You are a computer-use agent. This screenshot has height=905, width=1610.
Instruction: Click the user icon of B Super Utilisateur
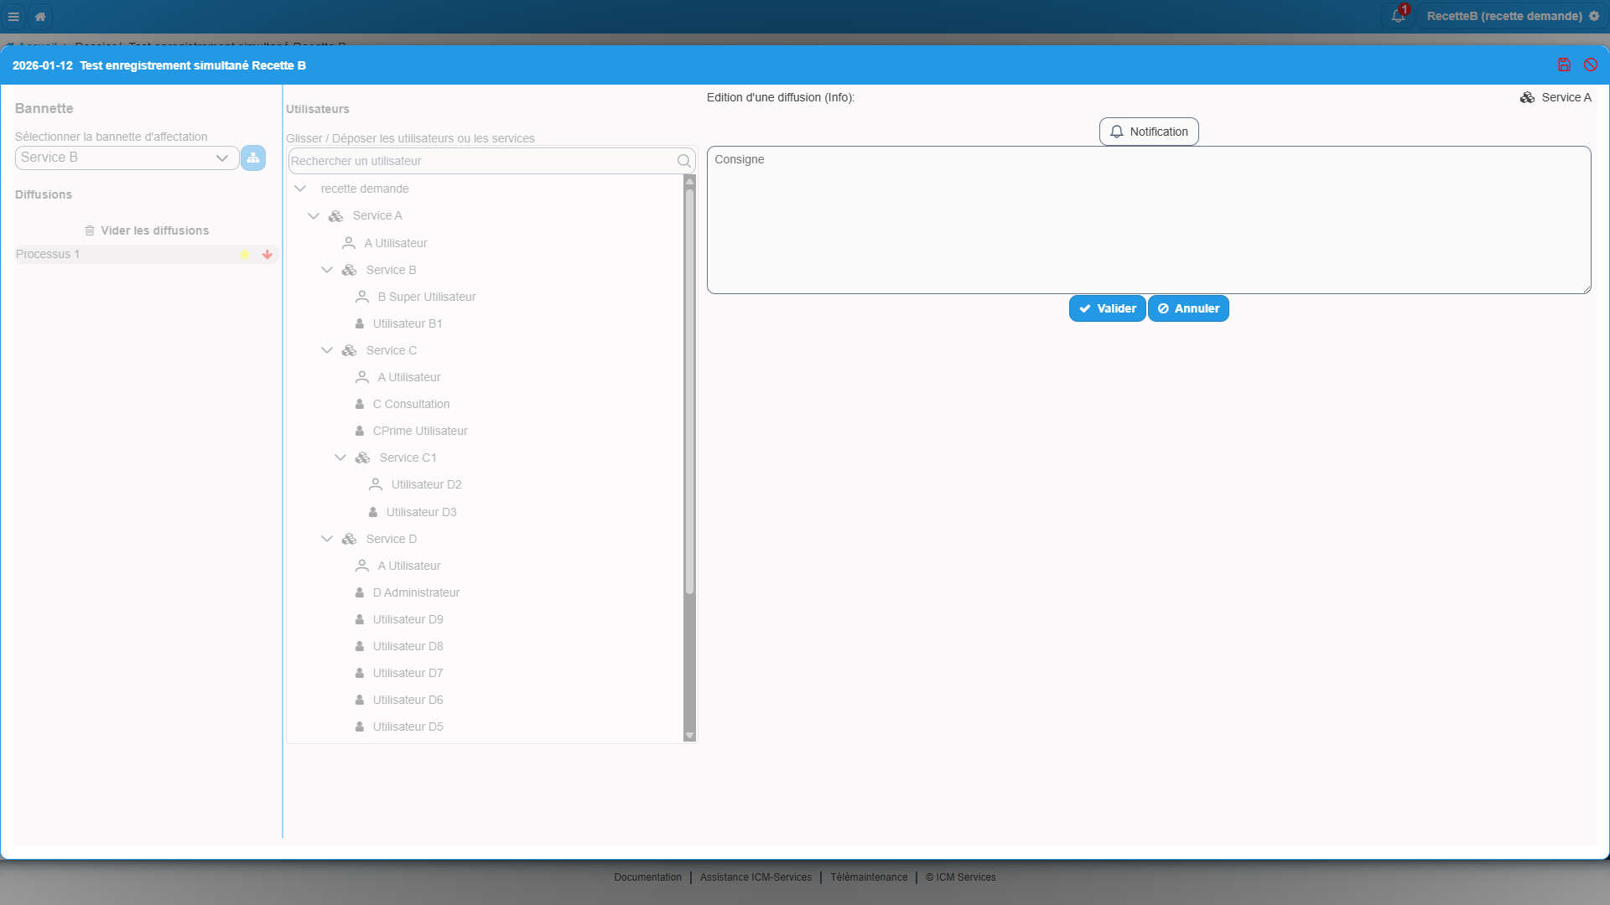click(x=362, y=297)
